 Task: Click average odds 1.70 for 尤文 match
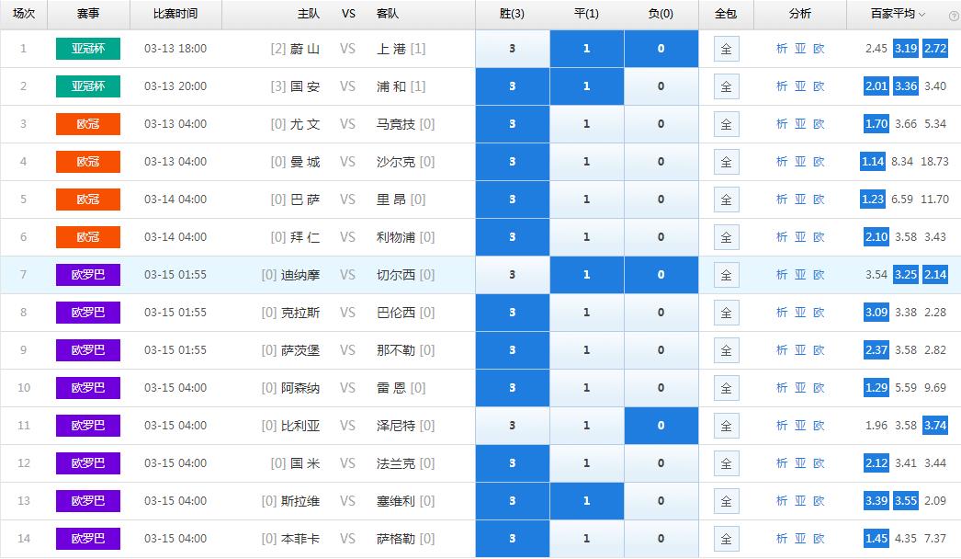[x=876, y=124]
